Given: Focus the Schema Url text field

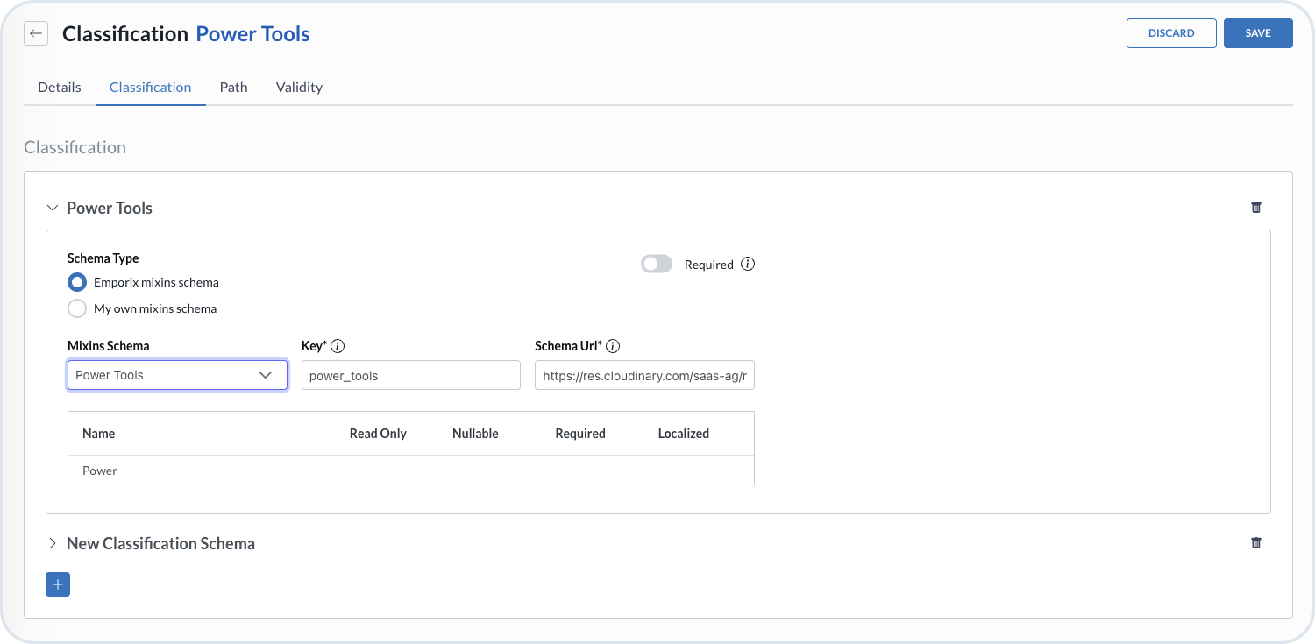Looking at the screenshot, I should [x=643, y=375].
